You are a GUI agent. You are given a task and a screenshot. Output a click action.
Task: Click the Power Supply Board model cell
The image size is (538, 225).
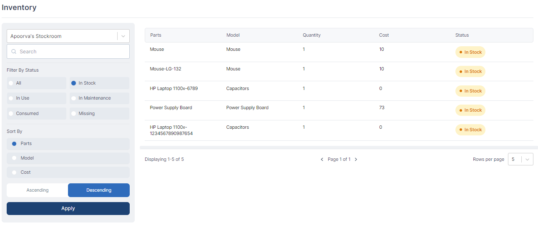tap(247, 107)
